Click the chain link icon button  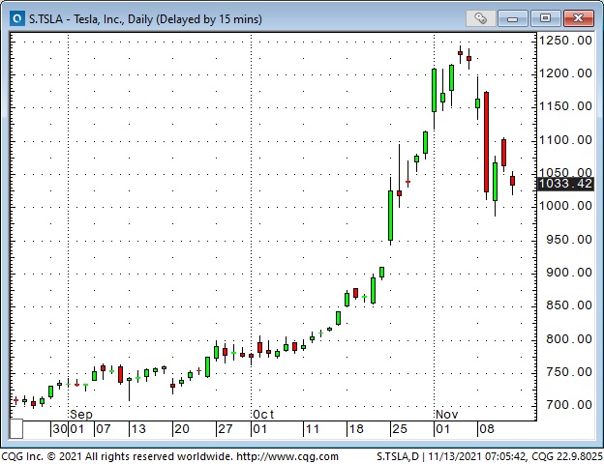(x=480, y=18)
